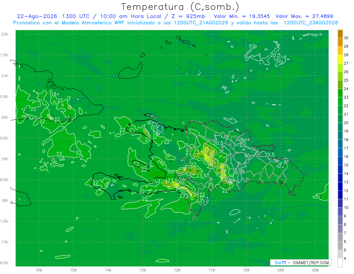354x274 pixels.
Task: Click the '21N' latitude axis label
Action: (5, 76)
